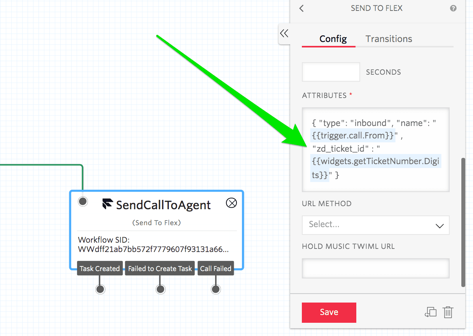Expand URL METHOD using its chevron arrow
The image size is (473, 336).
tap(440, 225)
